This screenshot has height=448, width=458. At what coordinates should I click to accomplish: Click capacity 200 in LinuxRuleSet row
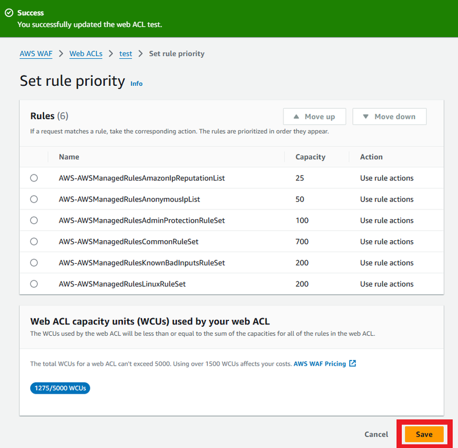coord(302,284)
